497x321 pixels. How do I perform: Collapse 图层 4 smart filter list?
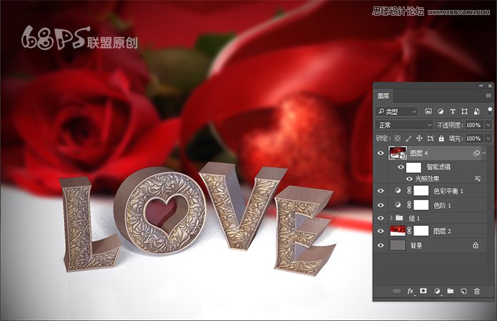pos(484,153)
